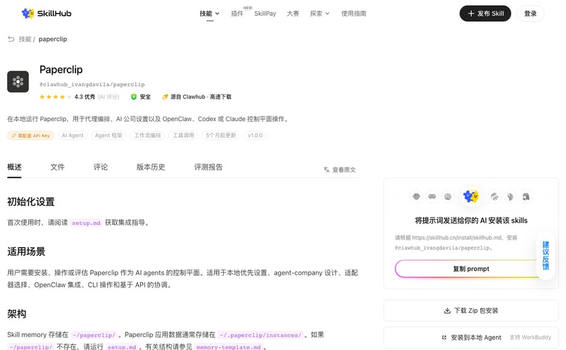
Task: Click the install prompt text with skillhub.cn URL
Action: tap(456, 242)
